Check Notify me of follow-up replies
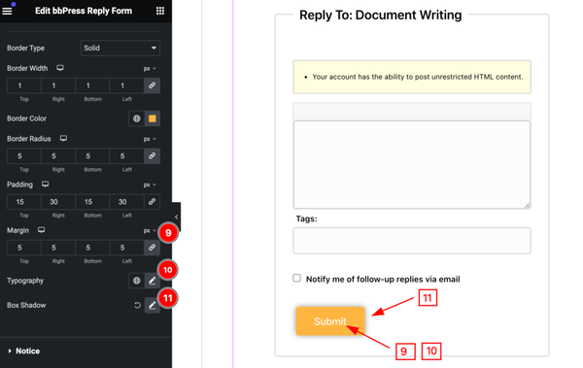This screenshot has width=583, height=368. click(x=296, y=278)
